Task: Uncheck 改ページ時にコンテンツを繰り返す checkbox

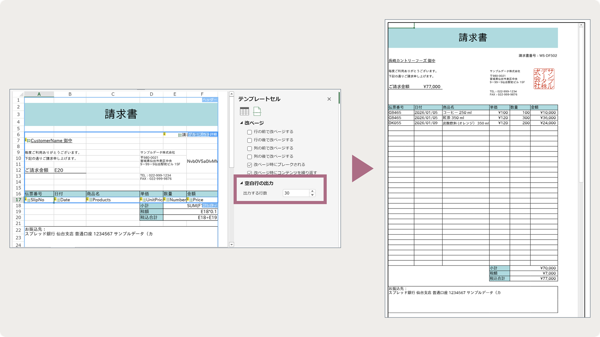Action: tap(249, 173)
